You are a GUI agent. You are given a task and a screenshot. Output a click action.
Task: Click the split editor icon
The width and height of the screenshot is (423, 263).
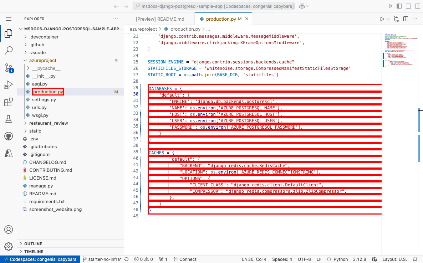pyautogui.click(x=406, y=19)
